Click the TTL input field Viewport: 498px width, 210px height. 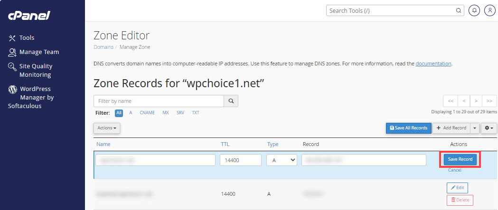click(241, 160)
